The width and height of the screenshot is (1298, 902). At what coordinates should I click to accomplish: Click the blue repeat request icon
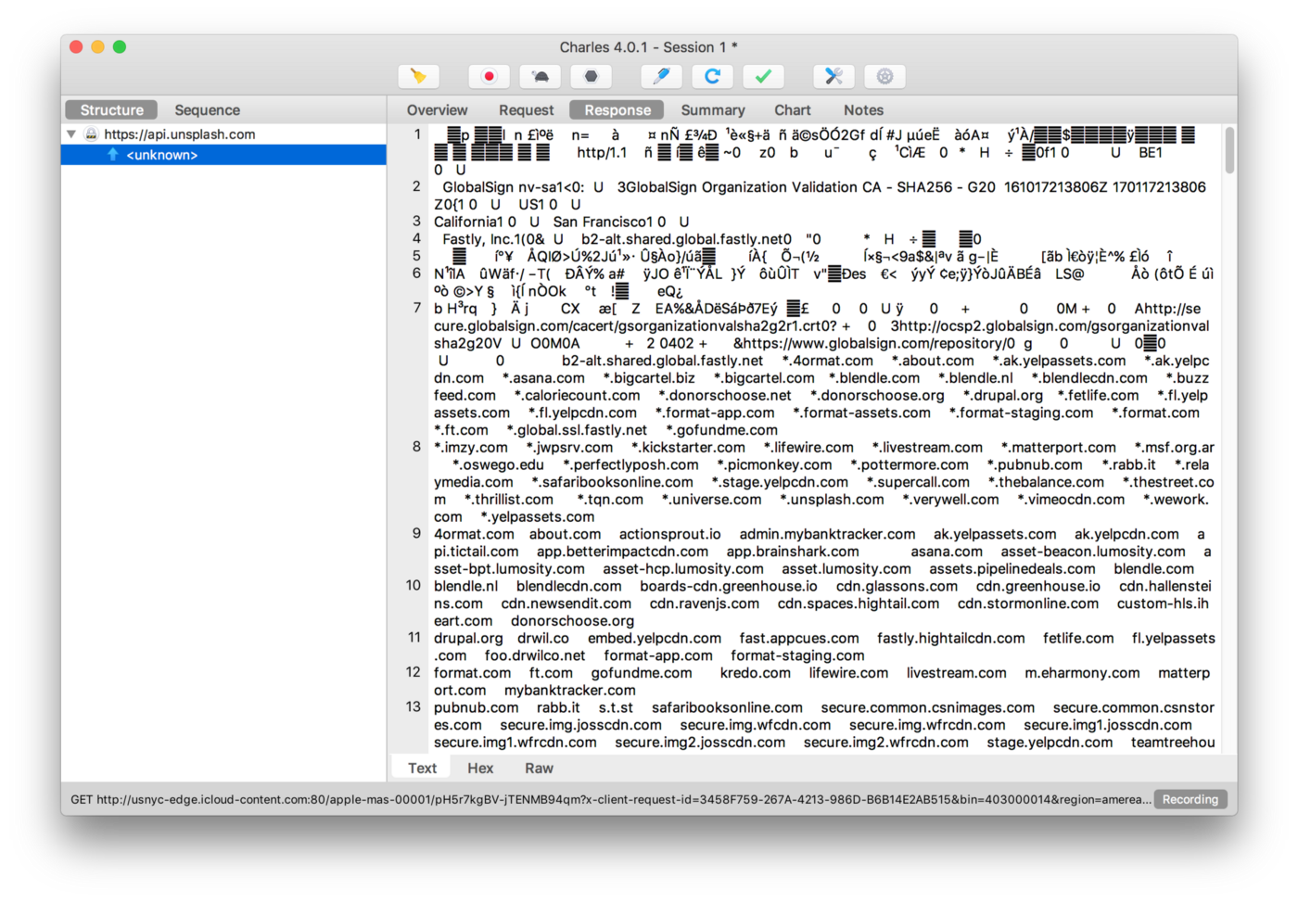712,76
